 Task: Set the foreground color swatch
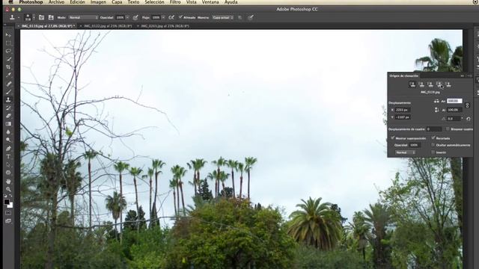[x=7, y=202]
